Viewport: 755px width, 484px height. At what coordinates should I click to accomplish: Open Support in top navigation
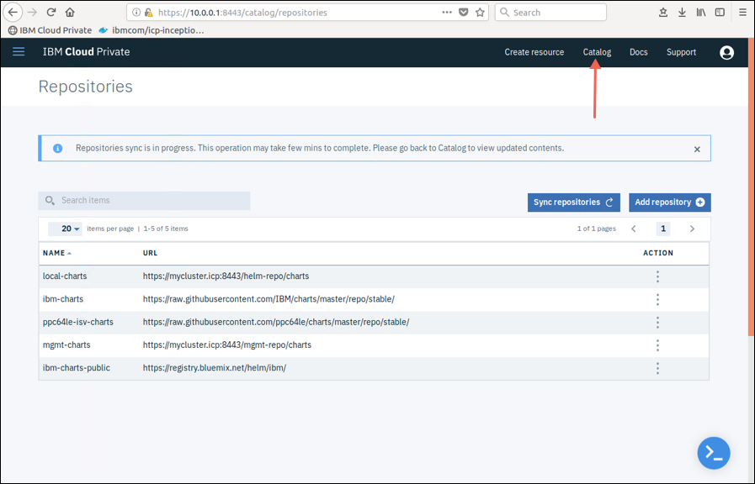pyautogui.click(x=681, y=52)
